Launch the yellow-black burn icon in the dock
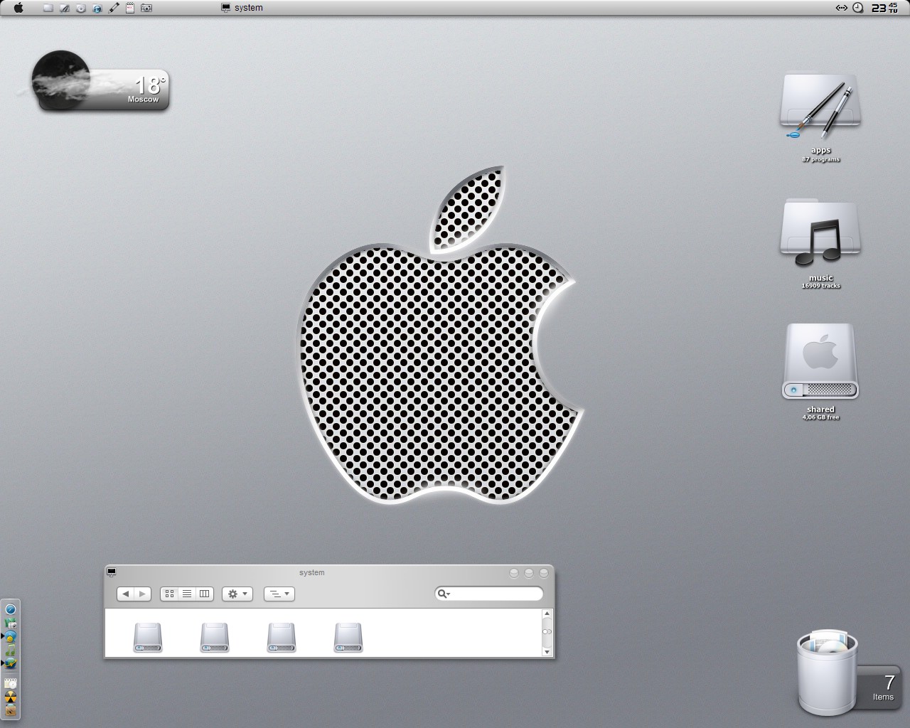This screenshot has width=910, height=728. 11,697
